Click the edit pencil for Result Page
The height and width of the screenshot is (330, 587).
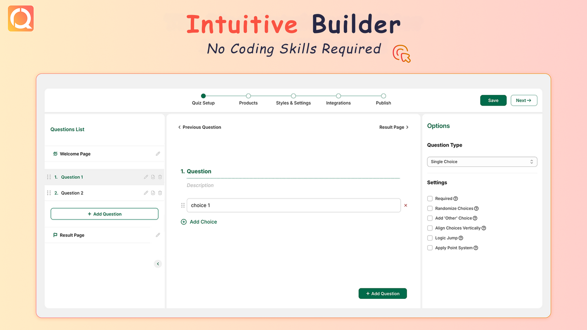[x=158, y=235]
